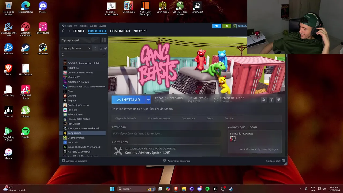Screen dimensions: 343x193
Task: Open Gang Beasts settings gear
Action: coord(264,100)
